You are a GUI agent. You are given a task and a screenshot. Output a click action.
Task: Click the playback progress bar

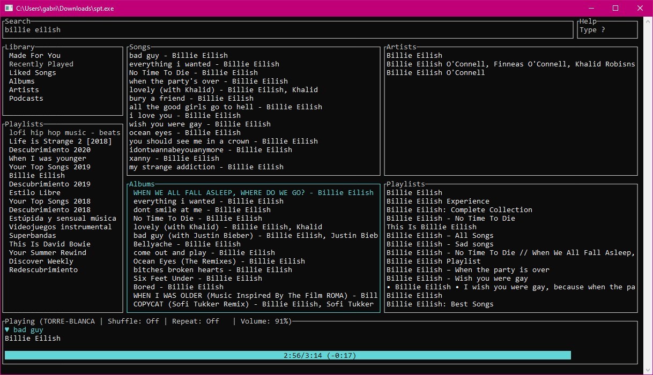click(288, 355)
